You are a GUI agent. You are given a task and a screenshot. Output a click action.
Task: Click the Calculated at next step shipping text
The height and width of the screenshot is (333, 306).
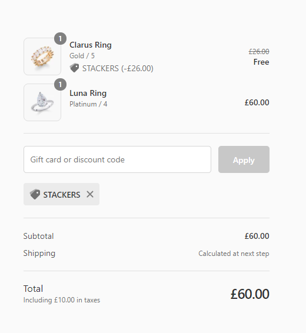pos(234,254)
